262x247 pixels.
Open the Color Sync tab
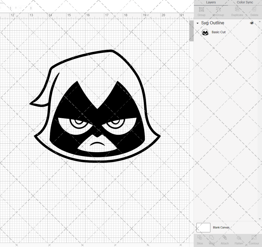click(245, 2)
